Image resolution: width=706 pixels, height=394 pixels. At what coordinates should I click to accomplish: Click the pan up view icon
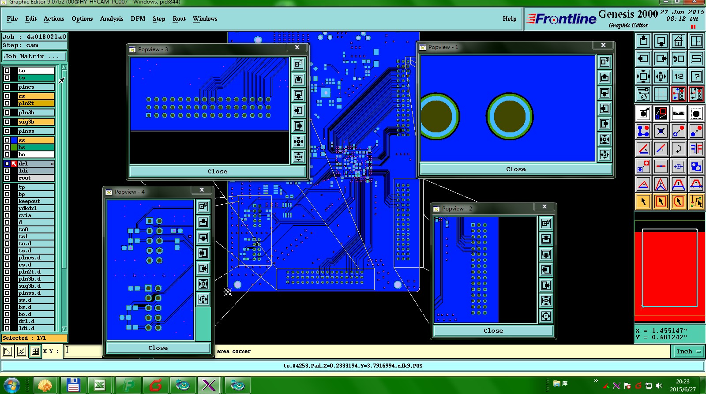coord(643,41)
